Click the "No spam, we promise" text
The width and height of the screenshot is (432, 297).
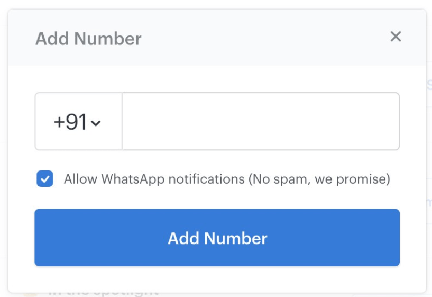point(319,179)
